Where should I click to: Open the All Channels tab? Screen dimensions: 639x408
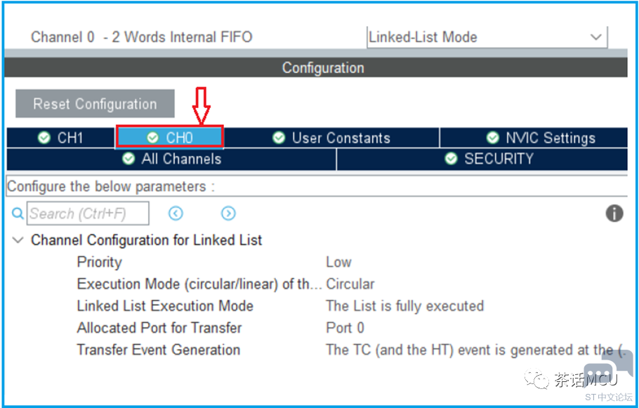171,159
